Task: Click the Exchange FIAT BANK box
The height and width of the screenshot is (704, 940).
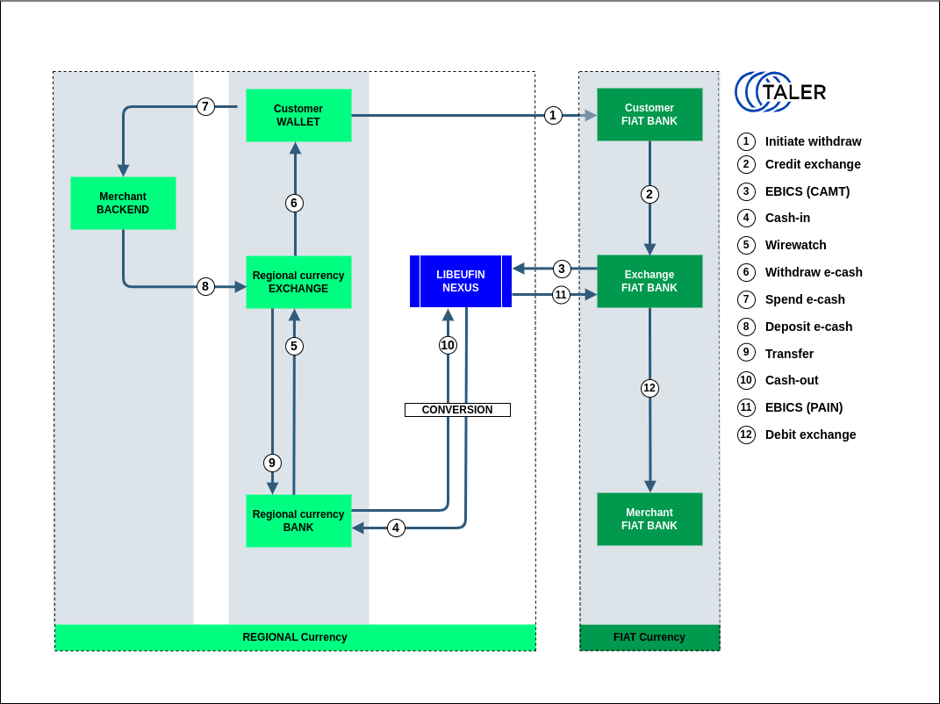Action: 649,281
